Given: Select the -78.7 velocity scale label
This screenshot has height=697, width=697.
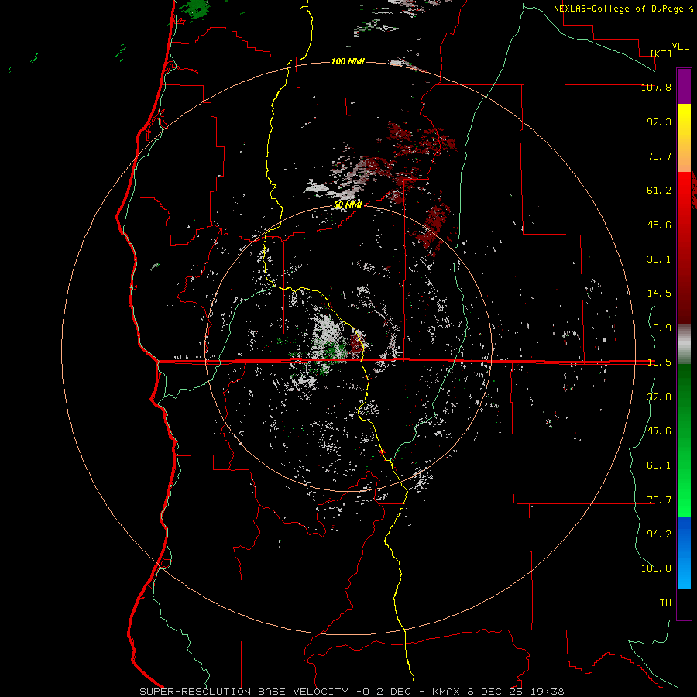Looking at the screenshot, I should 656,500.
